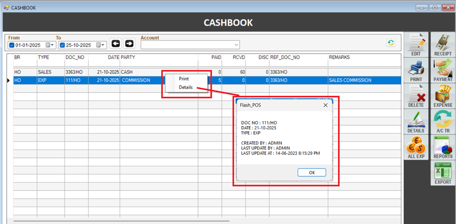Open the From date calendar dropdown

click(50, 45)
